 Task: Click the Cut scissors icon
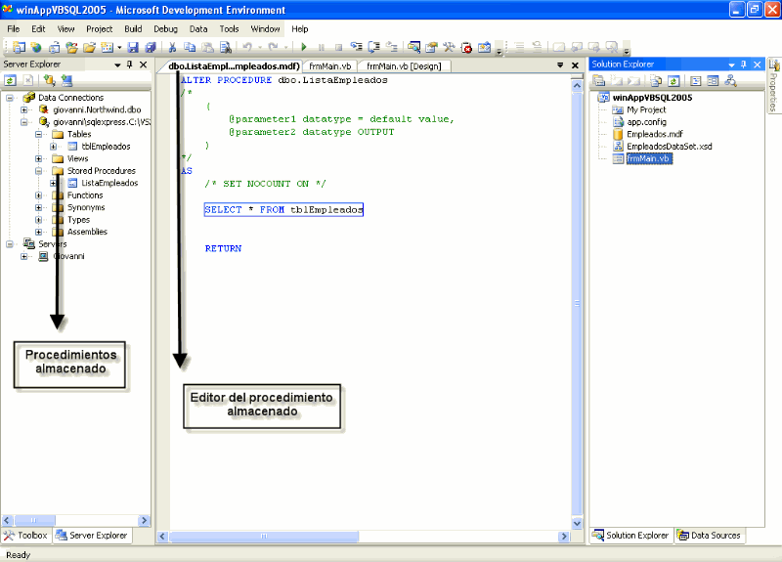[x=173, y=47]
